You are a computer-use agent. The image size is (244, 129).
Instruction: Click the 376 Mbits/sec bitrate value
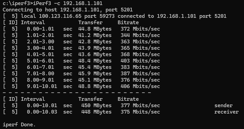(140, 80)
